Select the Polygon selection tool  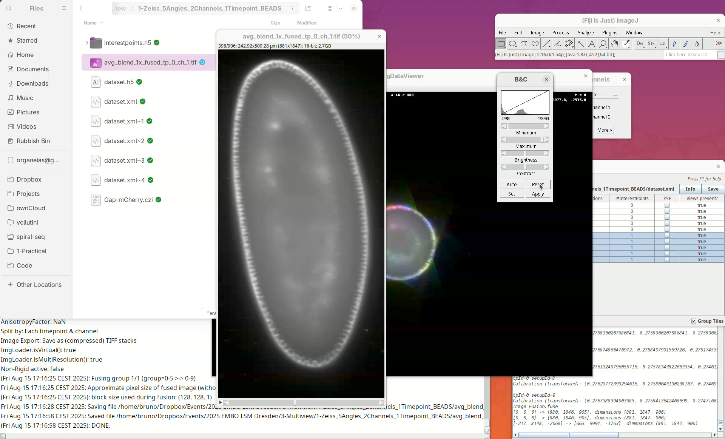pyautogui.click(x=524, y=44)
